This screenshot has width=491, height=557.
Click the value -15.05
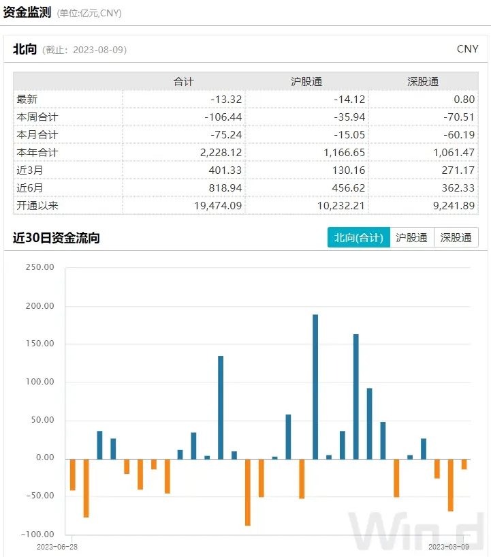tap(349, 135)
